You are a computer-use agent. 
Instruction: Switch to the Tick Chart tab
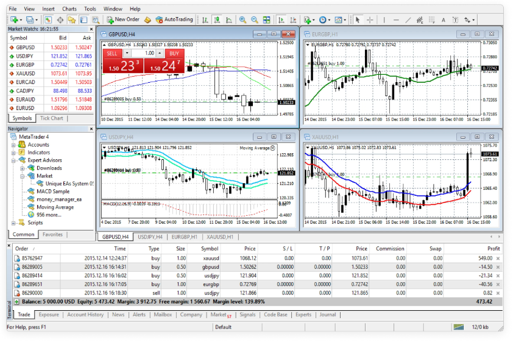click(51, 118)
